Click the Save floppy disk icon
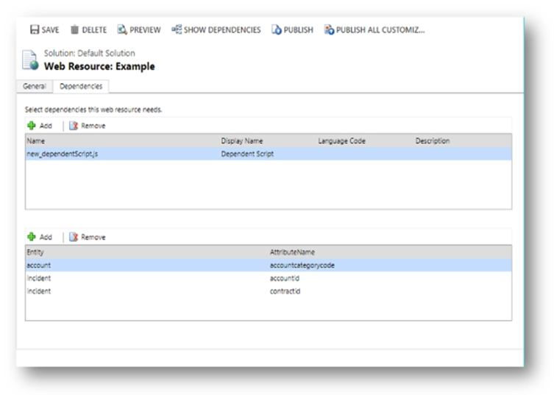Screen dimensions: 554x395 coord(34,30)
